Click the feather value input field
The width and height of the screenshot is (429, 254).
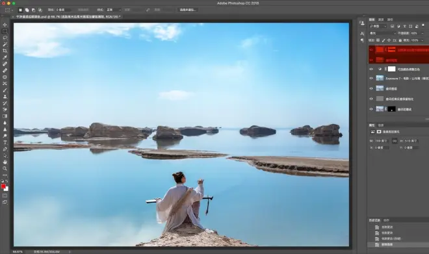click(x=63, y=10)
